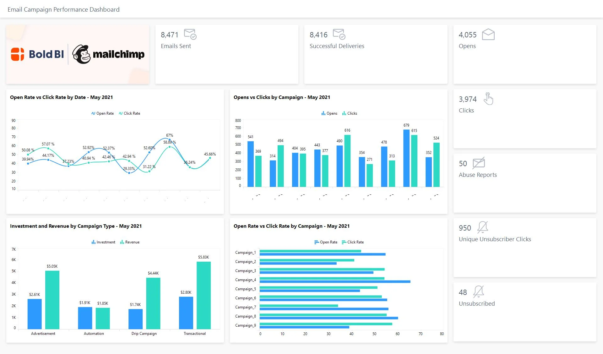Click the Opens envelope icon
Image resolution: width=603 pixels, height=354 pixels.
489,35
